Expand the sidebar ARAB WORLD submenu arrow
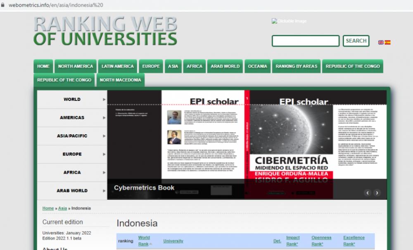 tap(104, 191)
